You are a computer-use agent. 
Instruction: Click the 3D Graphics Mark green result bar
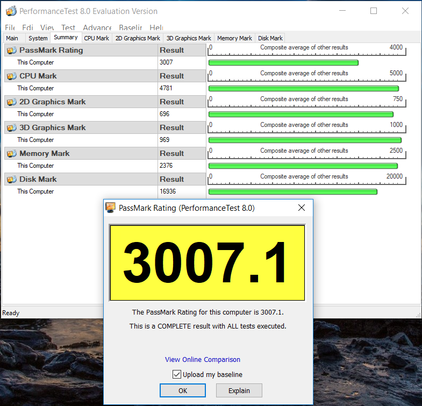(x=305, y=140)
